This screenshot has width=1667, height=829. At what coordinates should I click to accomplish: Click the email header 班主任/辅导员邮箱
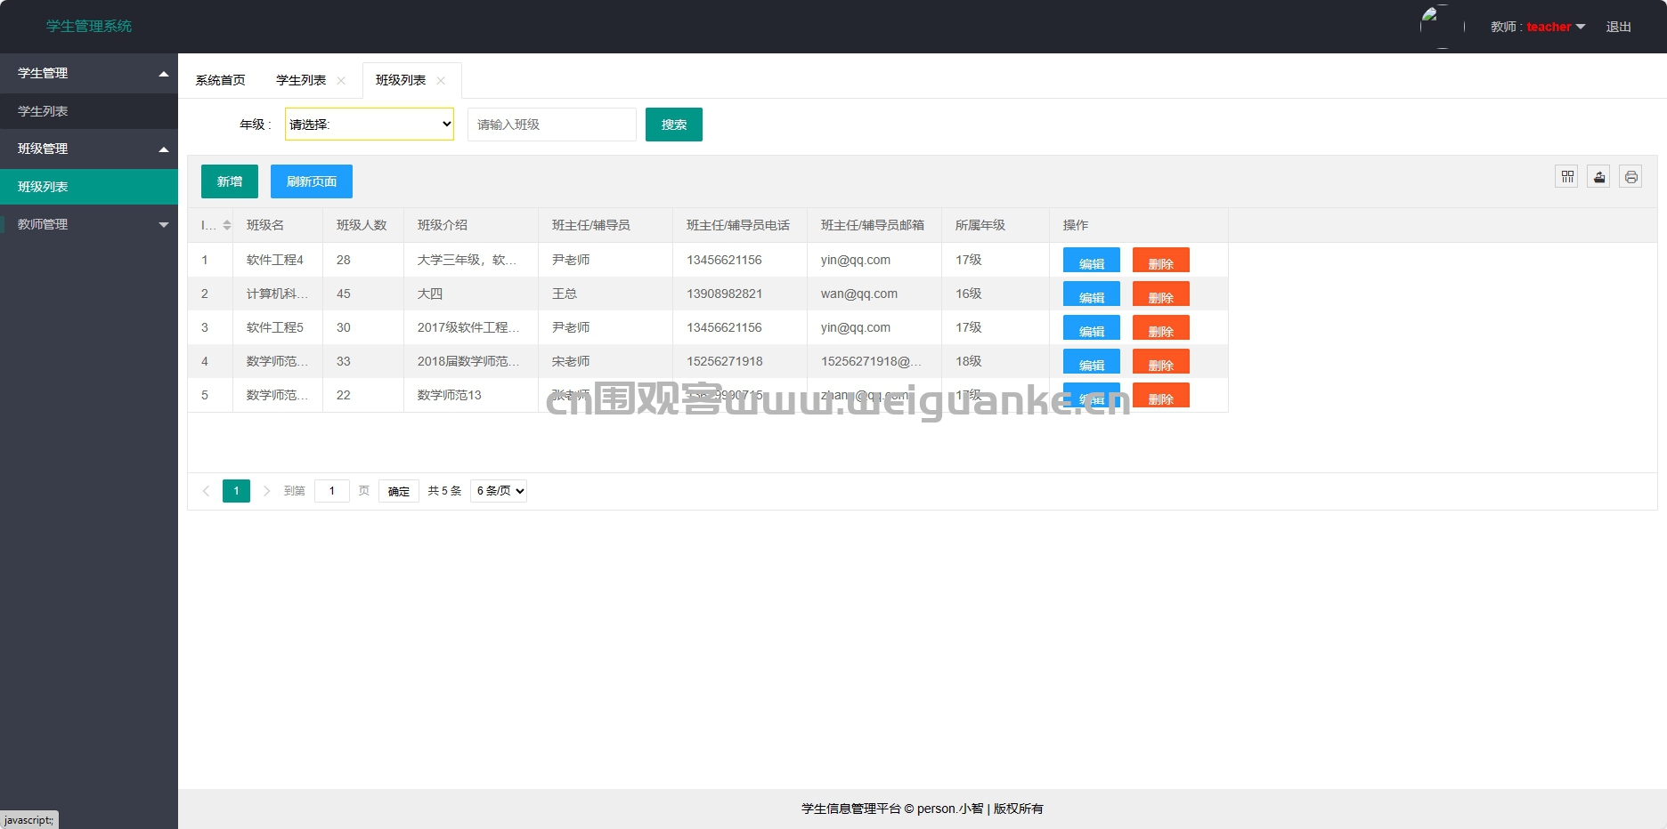[873, 225]
